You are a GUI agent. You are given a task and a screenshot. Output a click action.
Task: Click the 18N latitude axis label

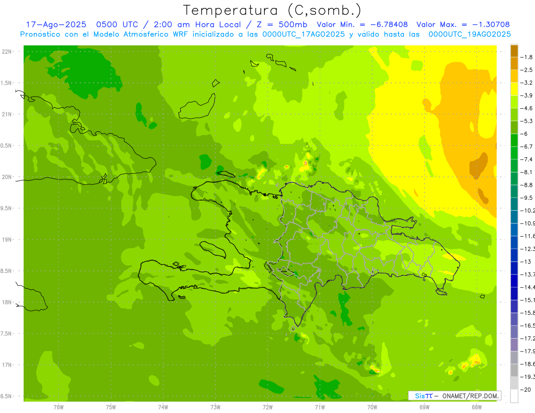[x=7, y=303]
